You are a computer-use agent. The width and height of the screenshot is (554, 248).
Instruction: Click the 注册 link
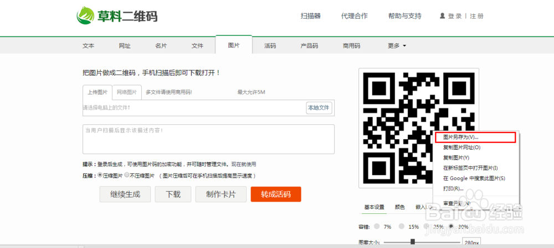coord(476,16)
